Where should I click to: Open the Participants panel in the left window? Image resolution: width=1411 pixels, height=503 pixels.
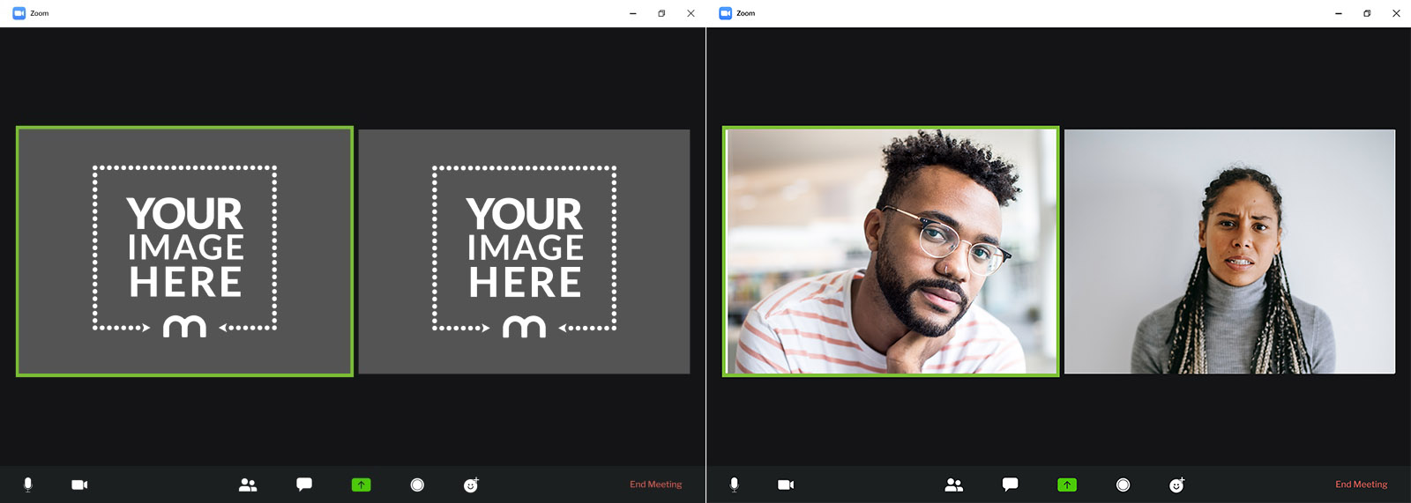click(x=248, y=485)
